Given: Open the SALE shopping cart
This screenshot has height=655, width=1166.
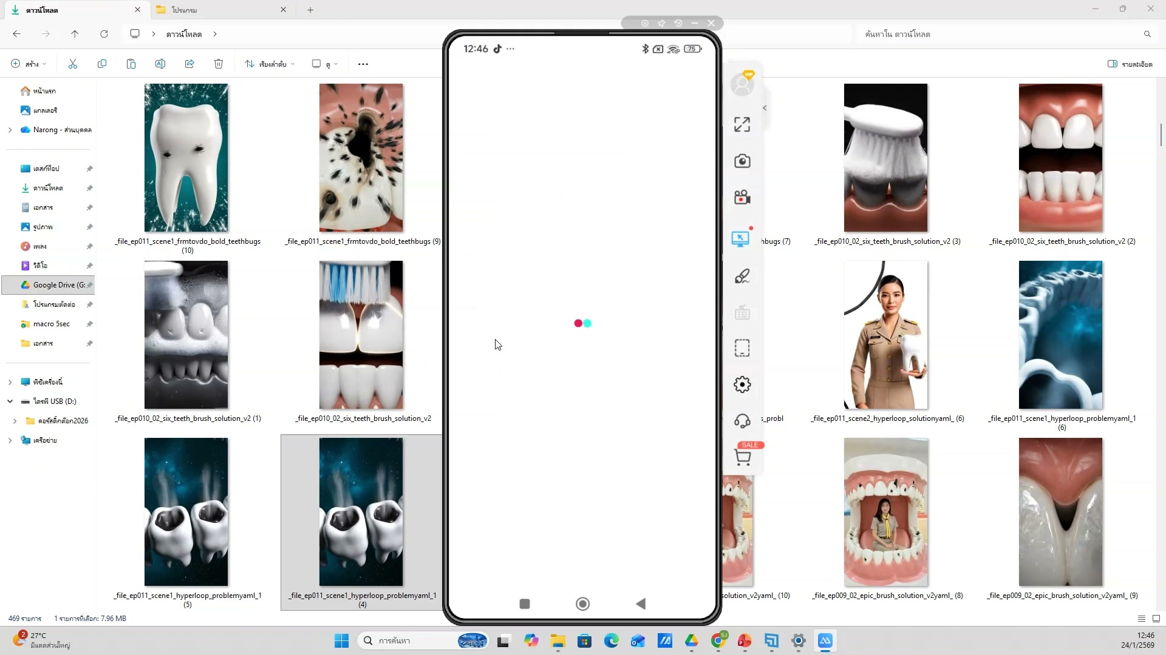Looking at the screenshot, I should click(x=743, y=457).
